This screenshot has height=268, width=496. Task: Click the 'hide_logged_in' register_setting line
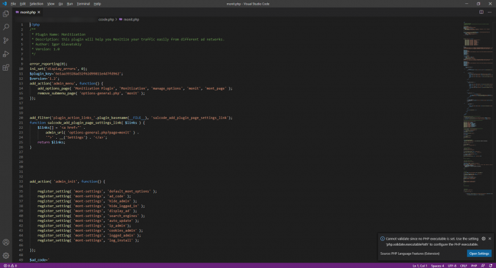[91, 206]
